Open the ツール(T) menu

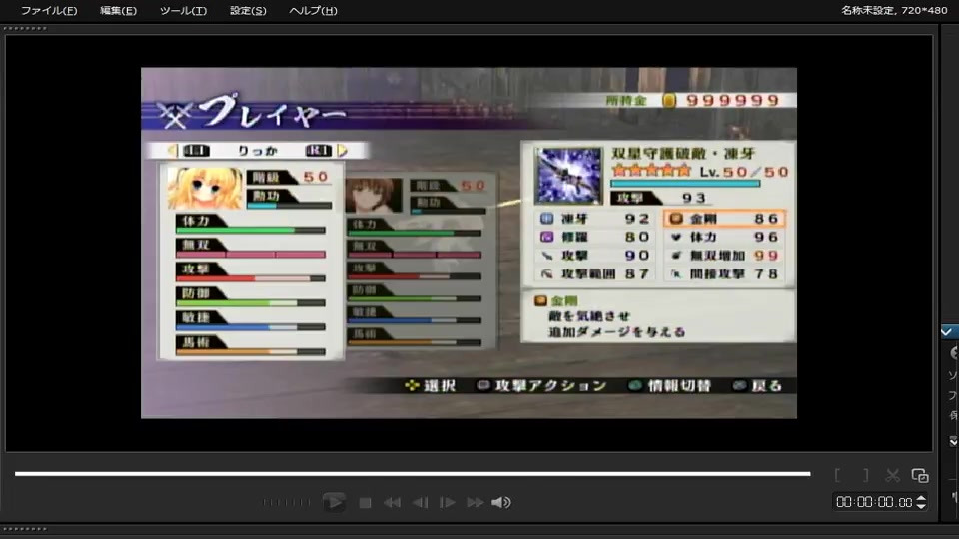[x=183, y=10]
